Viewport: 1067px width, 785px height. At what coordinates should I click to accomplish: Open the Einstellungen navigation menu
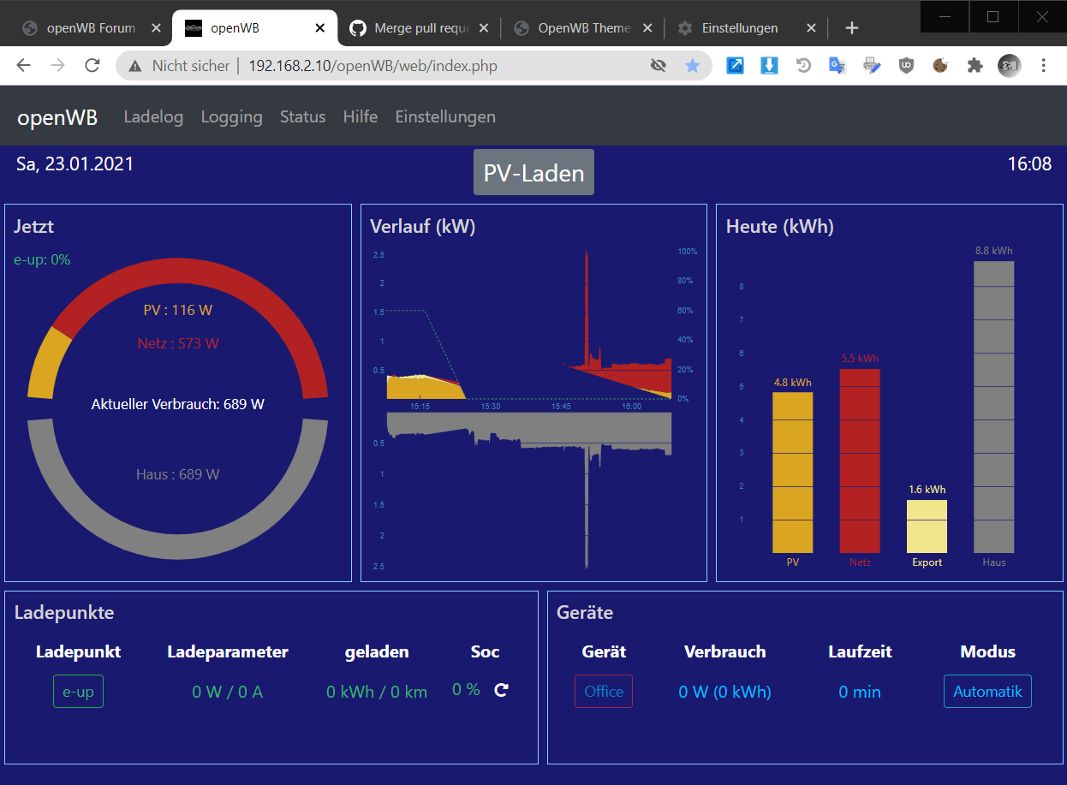444,116
